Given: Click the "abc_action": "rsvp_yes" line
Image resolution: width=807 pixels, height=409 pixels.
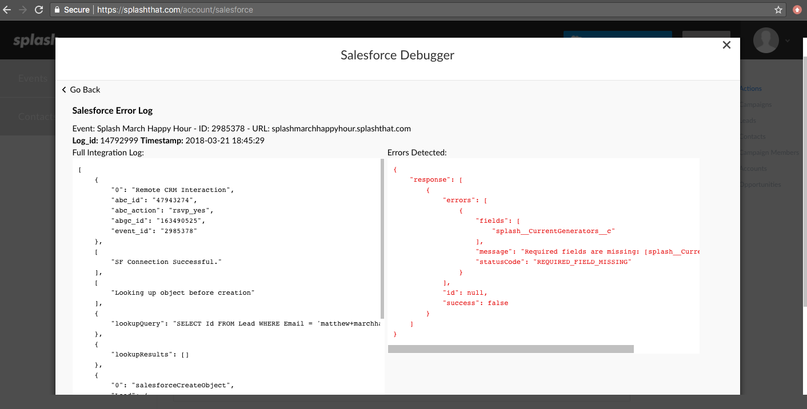Looking at the screenshot, I should coord(163,210).
